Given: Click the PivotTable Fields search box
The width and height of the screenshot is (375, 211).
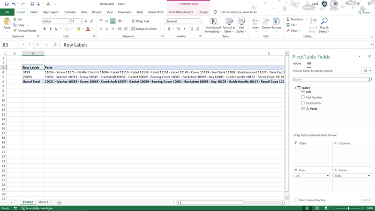Looking at the screenshot, I should [330, 79].
